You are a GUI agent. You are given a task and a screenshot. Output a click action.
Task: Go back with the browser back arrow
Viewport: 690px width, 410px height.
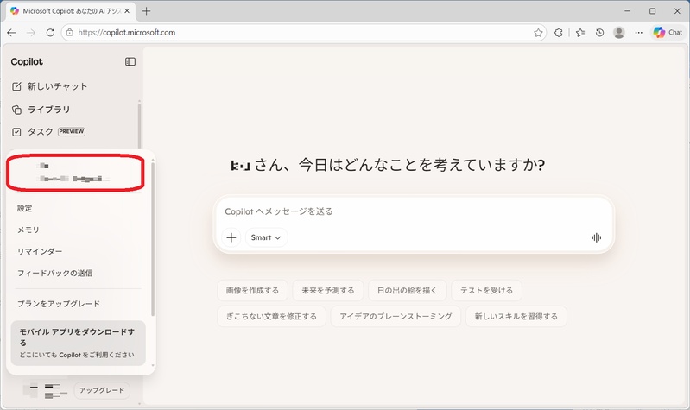pyautogui.click(x=11, y=33)
